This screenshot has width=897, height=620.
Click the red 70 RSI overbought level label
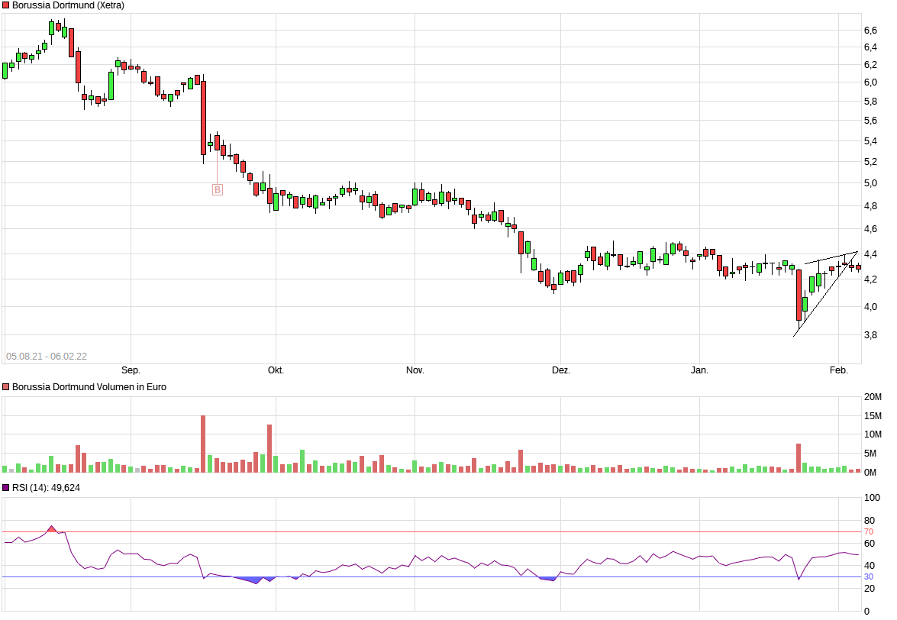coord(868,531)
